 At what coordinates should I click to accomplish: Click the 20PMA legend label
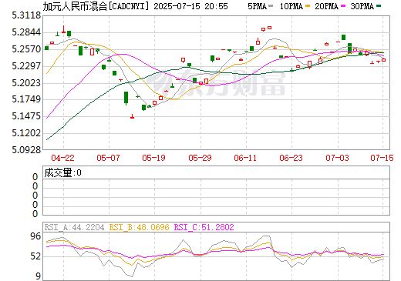(x=326, y=6)
